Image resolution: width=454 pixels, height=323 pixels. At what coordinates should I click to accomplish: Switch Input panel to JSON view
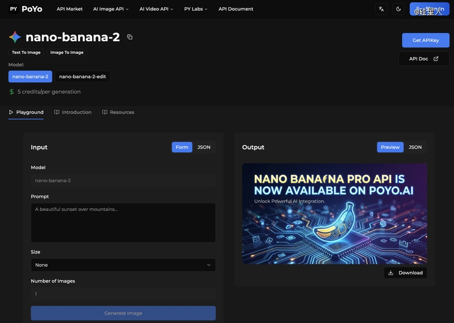204,147
